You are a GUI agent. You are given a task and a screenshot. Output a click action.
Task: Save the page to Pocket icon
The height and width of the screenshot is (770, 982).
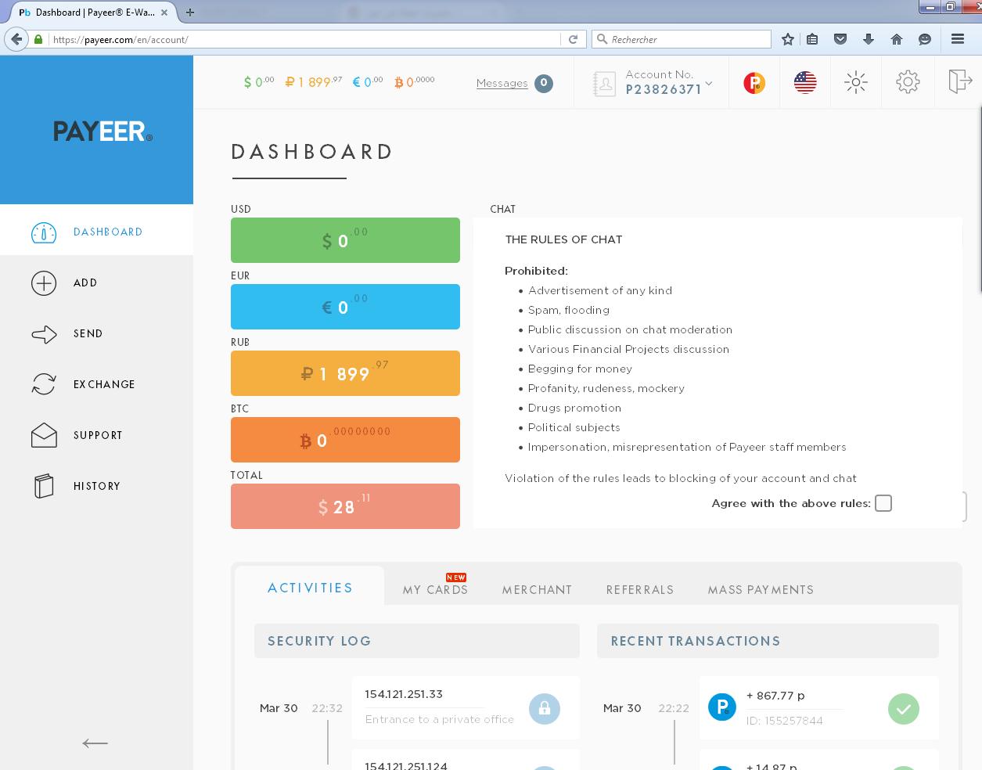click(840, 39)
